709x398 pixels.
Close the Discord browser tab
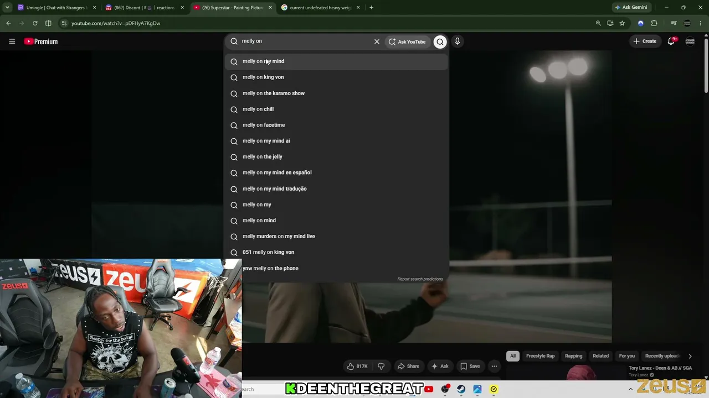click(182, 8)
